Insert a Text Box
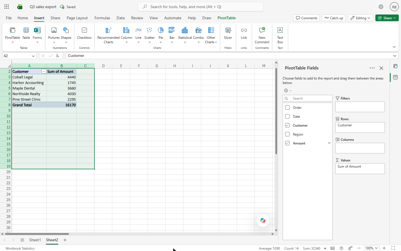This screenshot has width=401, height=251. pos(280,35)
